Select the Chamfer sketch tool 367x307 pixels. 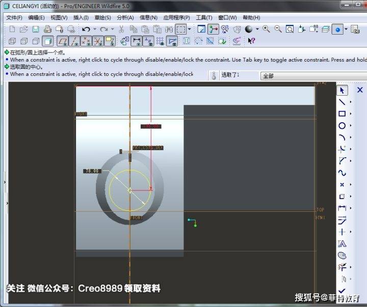pos(342,161)
